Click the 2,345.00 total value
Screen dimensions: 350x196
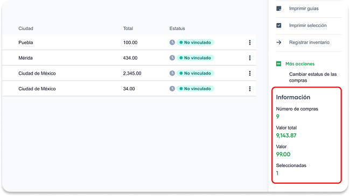[132, 73]
